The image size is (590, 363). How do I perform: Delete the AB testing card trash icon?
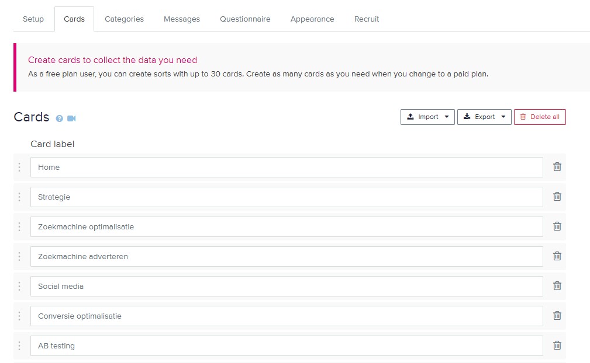pyautogui.click(x=557, y=345)
